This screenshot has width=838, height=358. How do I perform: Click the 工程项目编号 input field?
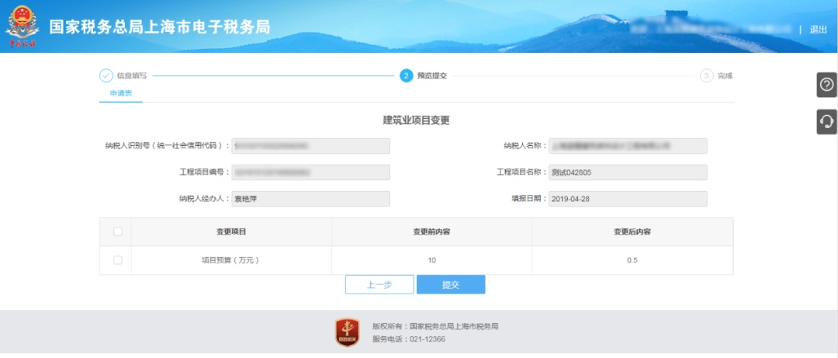311,172
